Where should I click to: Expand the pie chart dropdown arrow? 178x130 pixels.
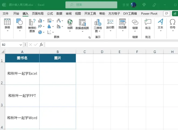(44, 32)
